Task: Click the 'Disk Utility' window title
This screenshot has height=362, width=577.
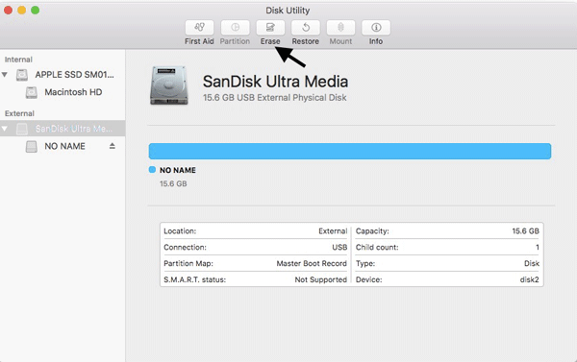Action: coord(288,11)
